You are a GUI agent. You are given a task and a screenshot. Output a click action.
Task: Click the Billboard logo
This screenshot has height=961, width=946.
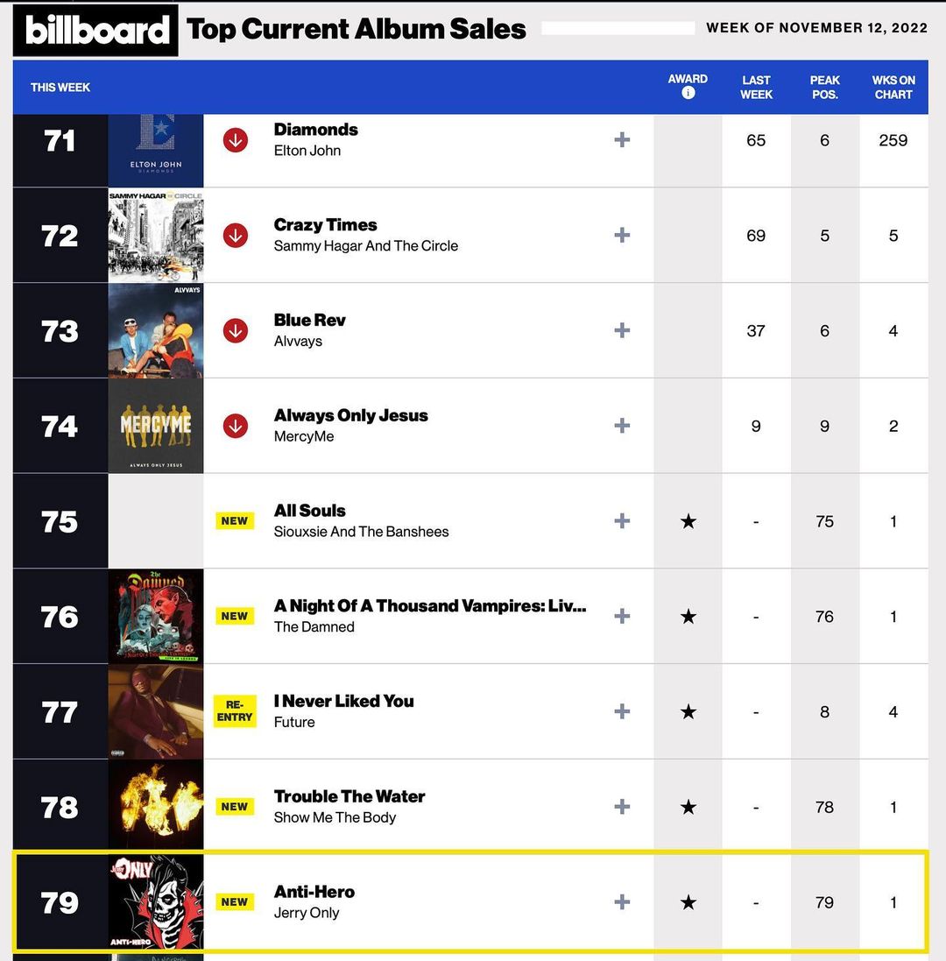tap(95, 31)
